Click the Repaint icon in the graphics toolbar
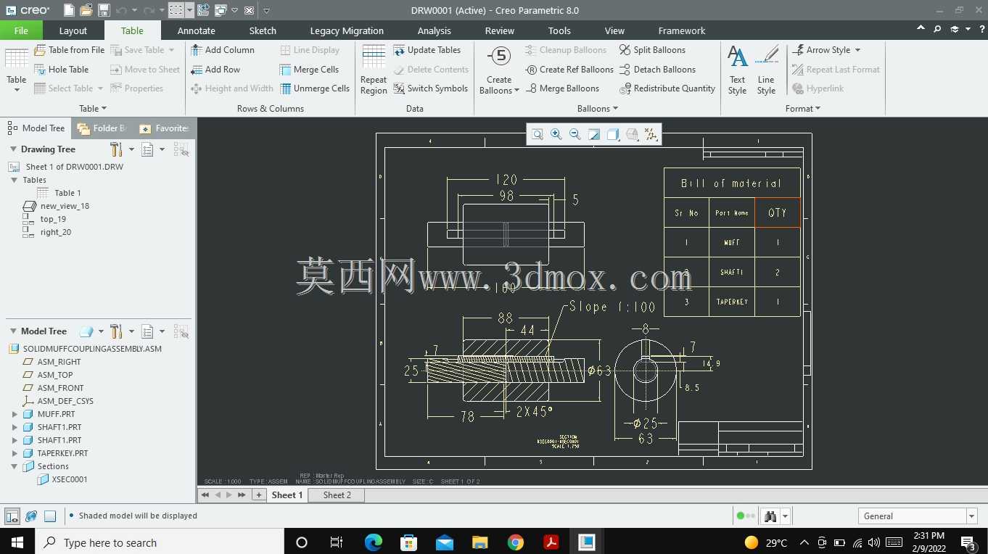 [x=594, y=134]
